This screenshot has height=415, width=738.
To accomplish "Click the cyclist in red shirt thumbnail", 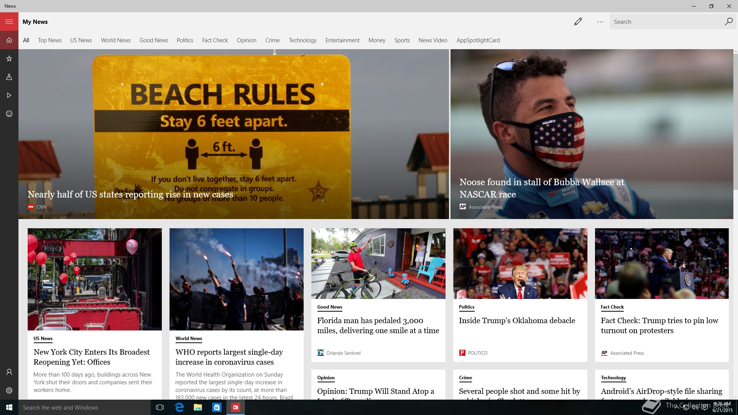I will [378, 264].
